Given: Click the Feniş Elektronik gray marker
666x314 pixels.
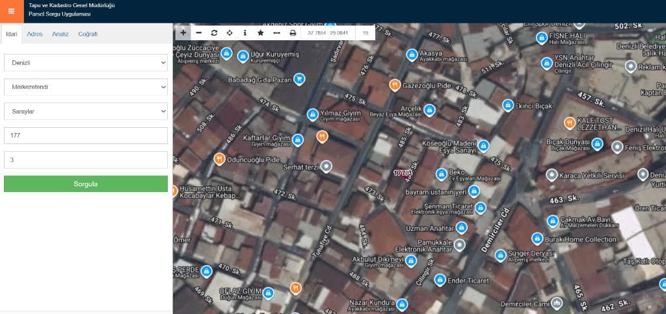Looking at the screenshot, I should point(618,147).
